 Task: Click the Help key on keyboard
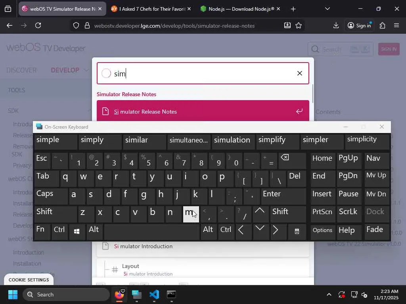coord(349,231)
